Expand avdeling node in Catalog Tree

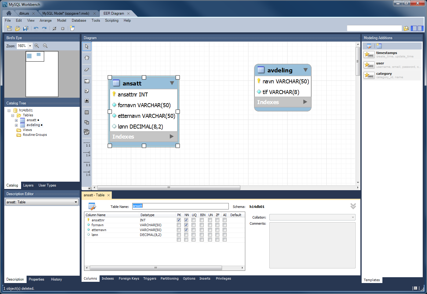(x=16, y=125)
